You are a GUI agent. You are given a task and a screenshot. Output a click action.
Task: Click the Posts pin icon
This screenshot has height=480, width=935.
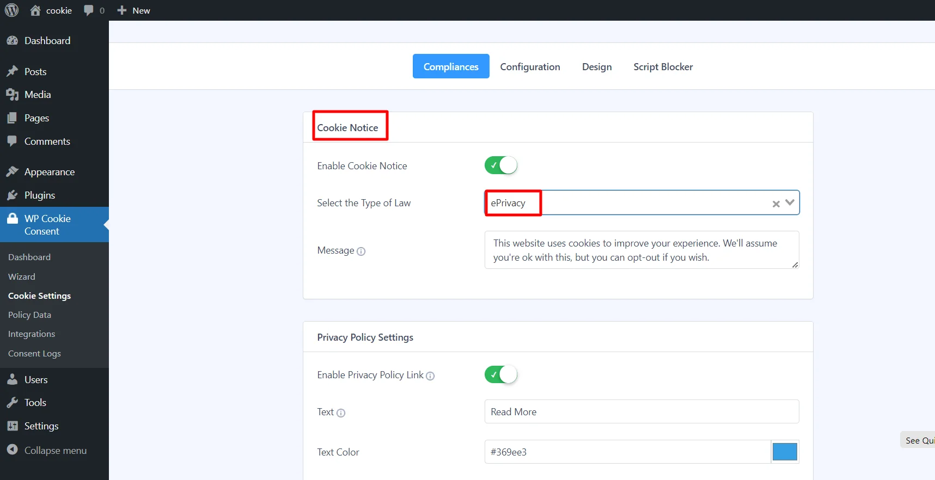(12, 71)
